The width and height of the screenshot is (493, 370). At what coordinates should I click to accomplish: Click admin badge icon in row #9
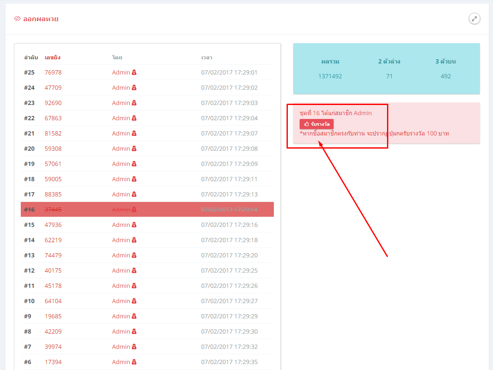[134, 316]
